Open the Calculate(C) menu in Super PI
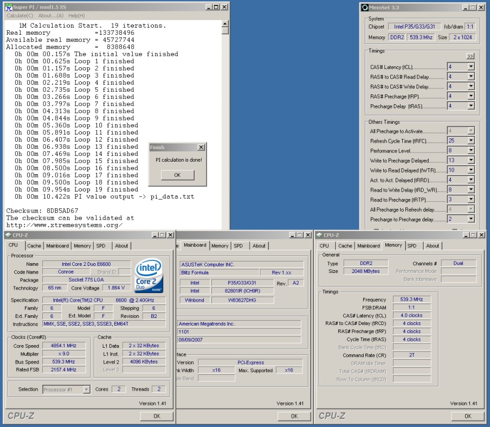Image resolution: width=490 pixels, height=427 pixels. [x=20, y=16]
